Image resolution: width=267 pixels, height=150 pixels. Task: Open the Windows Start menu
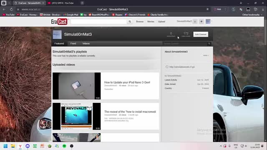point(5,146)
